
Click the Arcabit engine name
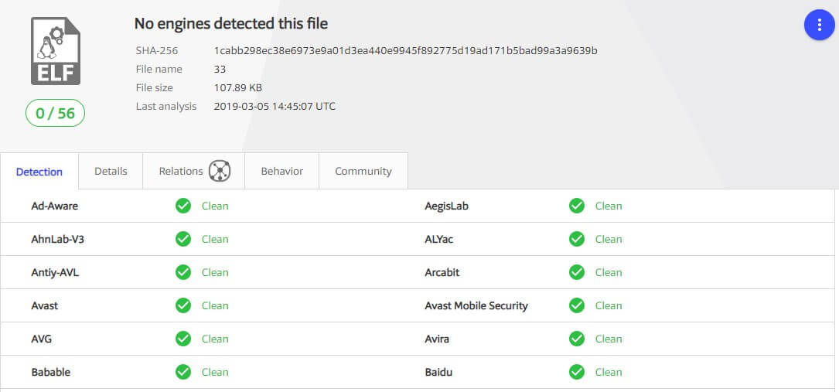pos(442,272)
